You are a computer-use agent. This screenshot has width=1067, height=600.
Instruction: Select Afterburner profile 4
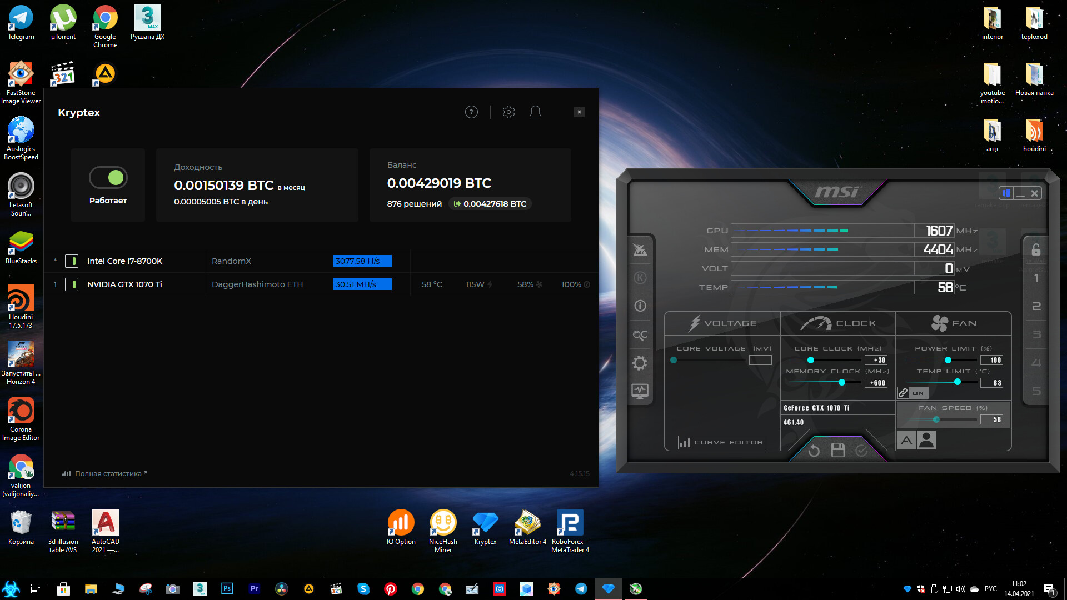tap(1036, 363)
